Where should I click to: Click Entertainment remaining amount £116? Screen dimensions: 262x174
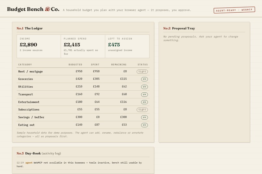(x=124, y=102)
